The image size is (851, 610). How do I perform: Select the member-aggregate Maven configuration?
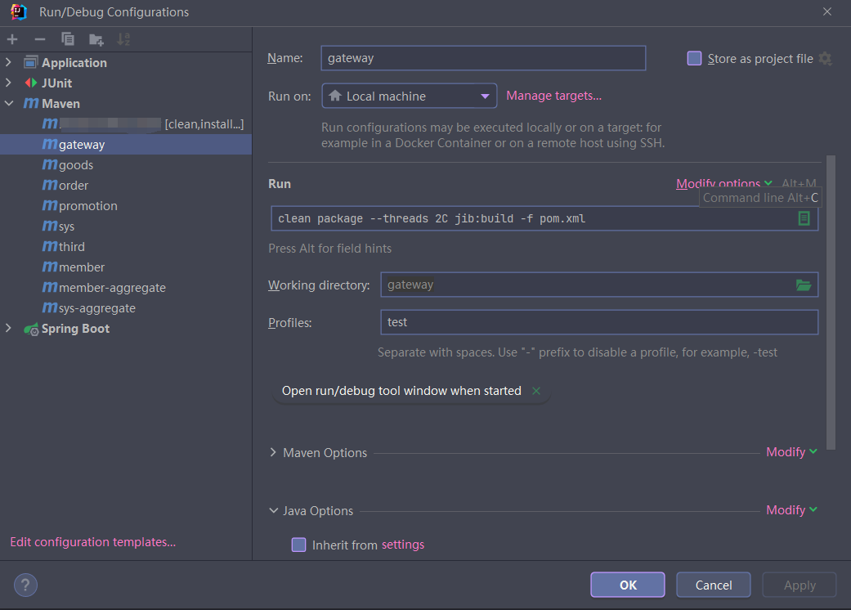(x=126, y=288)
